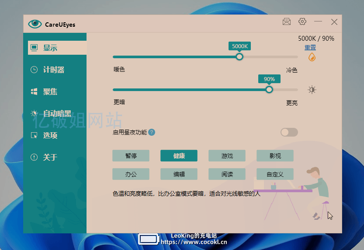Choose the 阅读 mode button
Screen dimensions: 364x250
pyautogui.click(x=227, y=174)
